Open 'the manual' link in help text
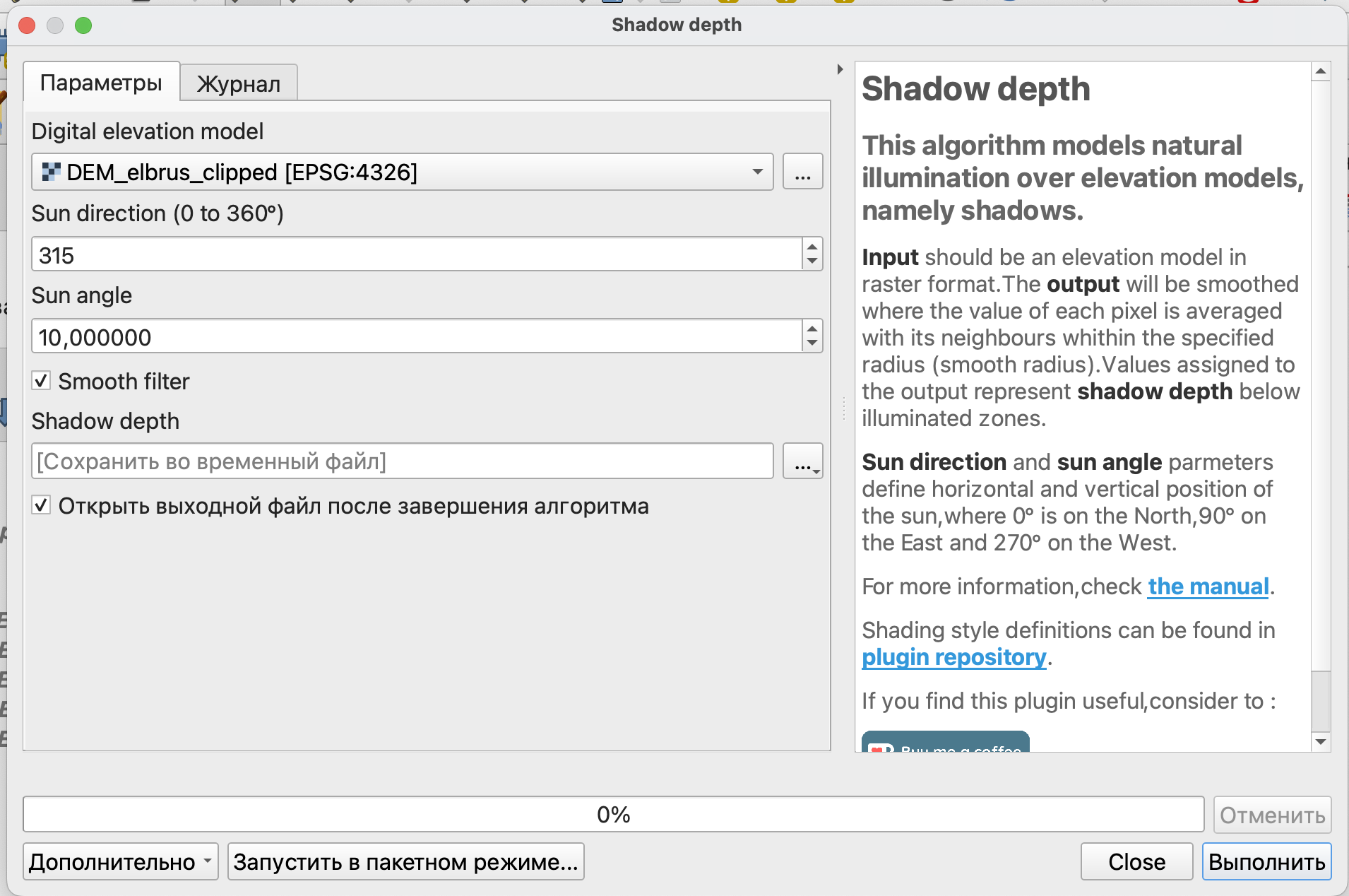This screenshot has height=896, width=1349. [x=1208, y=586]
